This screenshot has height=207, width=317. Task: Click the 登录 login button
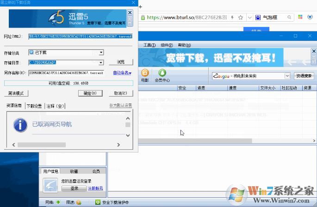pos(74,188)
